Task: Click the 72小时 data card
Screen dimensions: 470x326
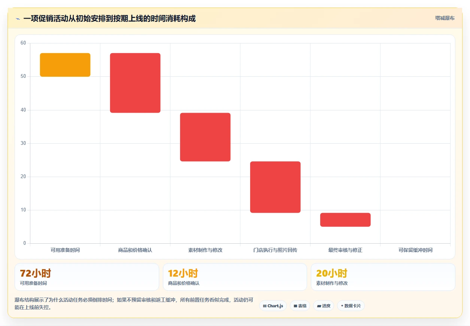Action: (x=87, y=277)
